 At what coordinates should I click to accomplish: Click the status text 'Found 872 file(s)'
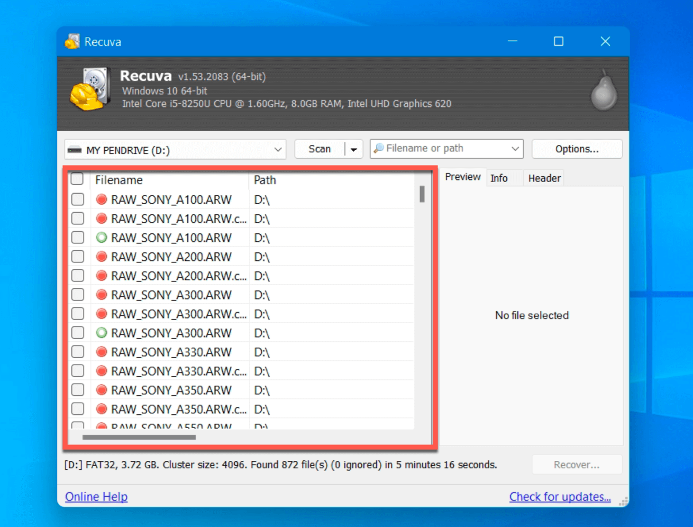289,465
